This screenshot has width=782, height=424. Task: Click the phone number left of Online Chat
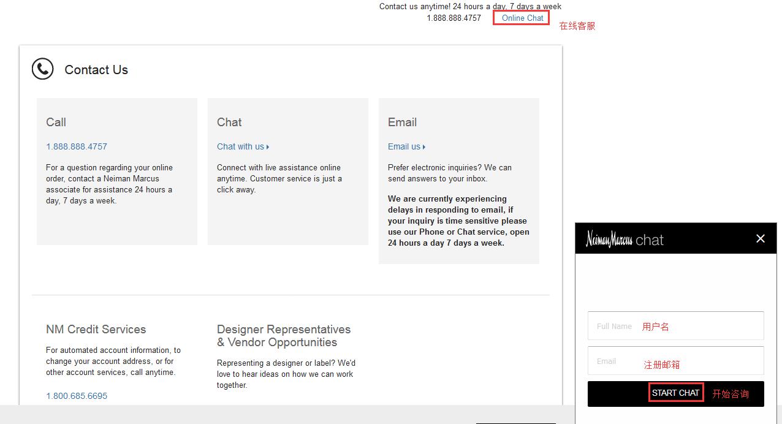click(x=454, y=18)
